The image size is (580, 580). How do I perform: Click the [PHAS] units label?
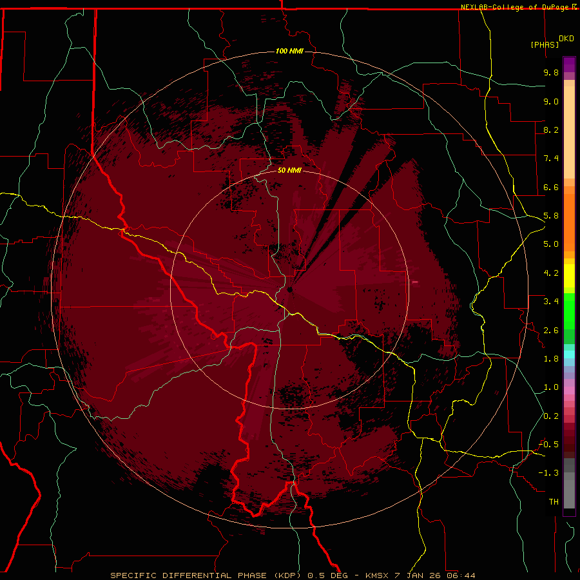click(x=545, y=44)
